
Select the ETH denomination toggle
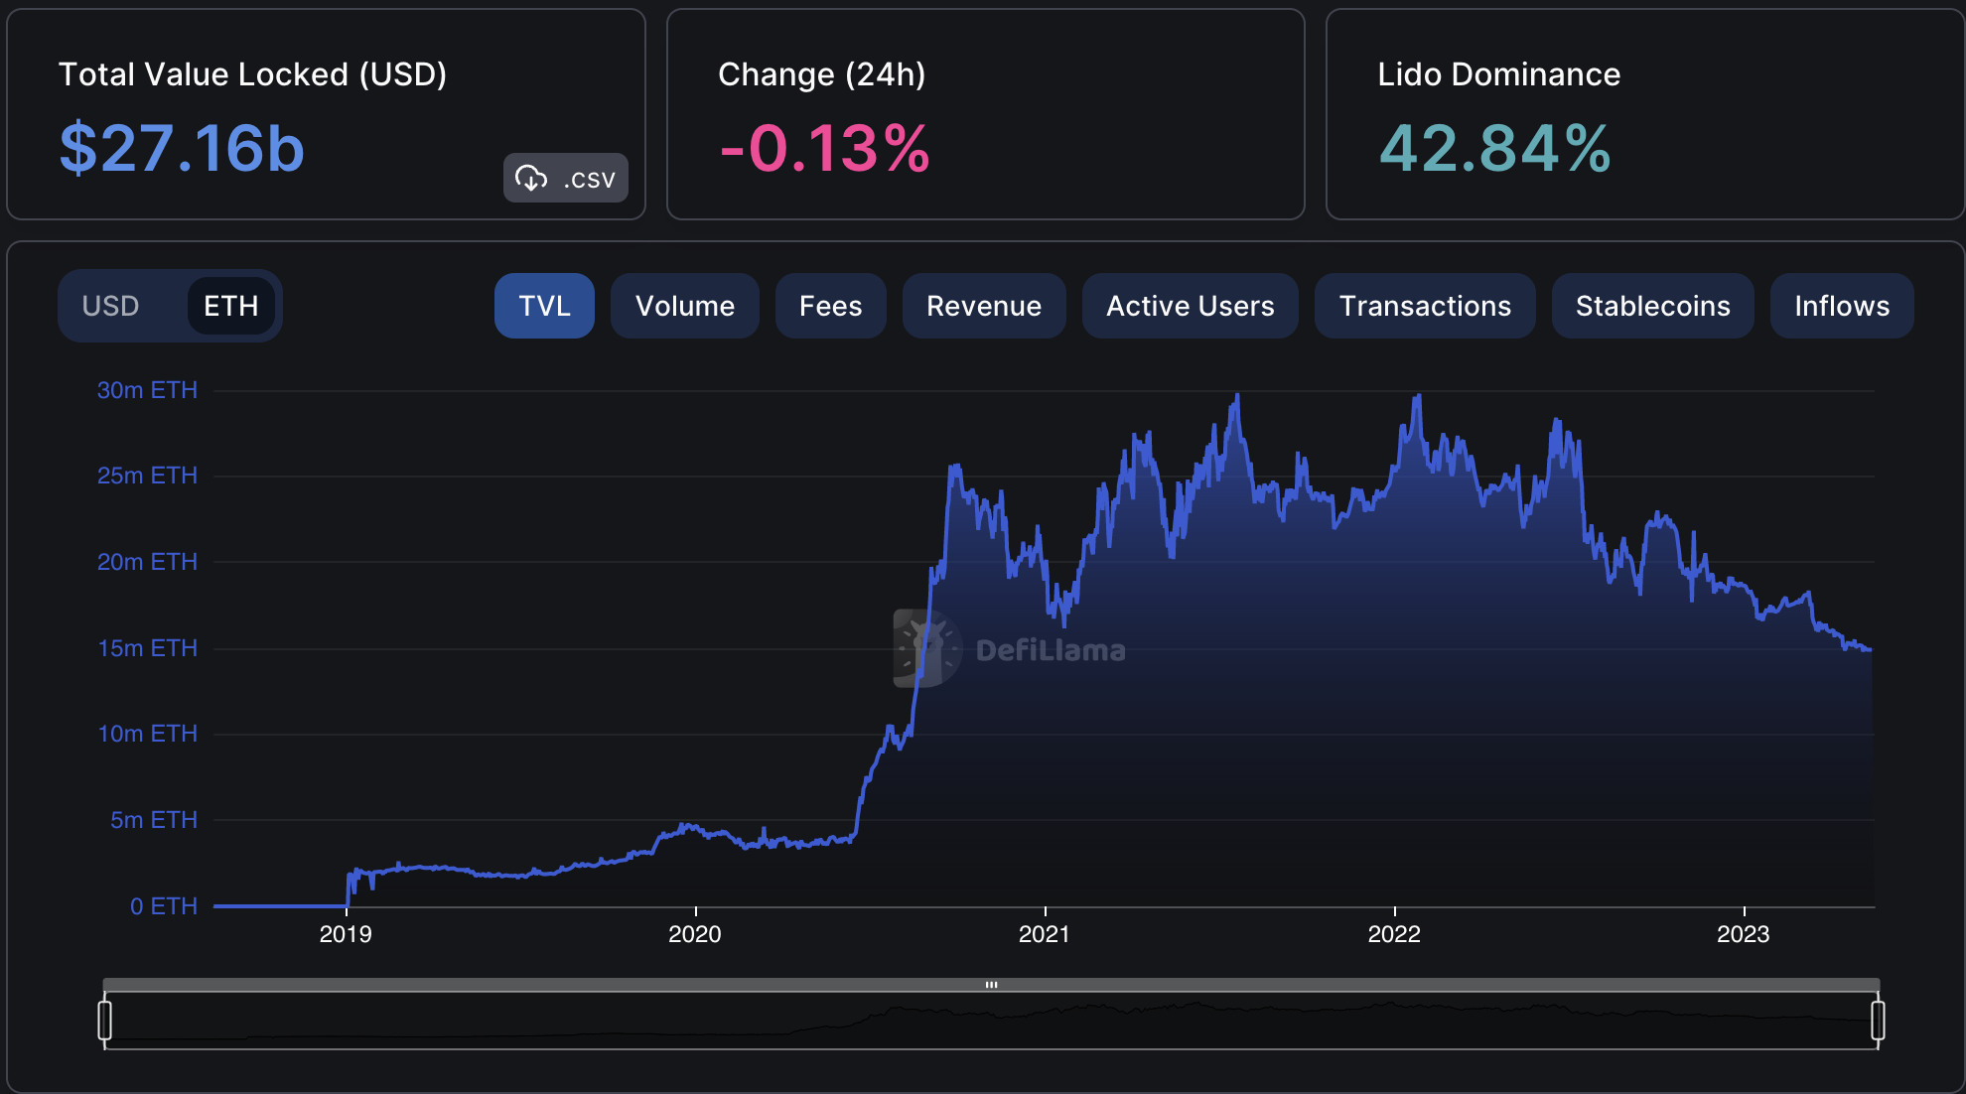point(230,306)
